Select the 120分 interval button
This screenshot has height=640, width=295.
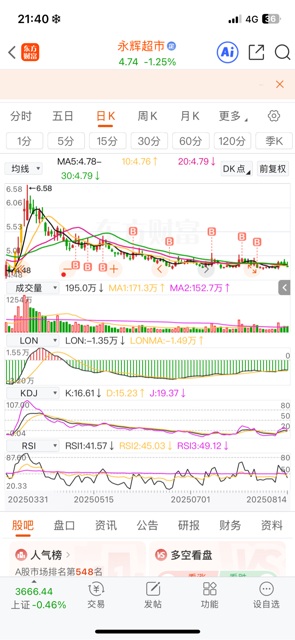pyautogui.click(x=232, y=141)
